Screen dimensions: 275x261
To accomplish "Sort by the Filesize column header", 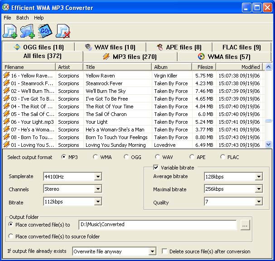I will (x=204, y=67).
